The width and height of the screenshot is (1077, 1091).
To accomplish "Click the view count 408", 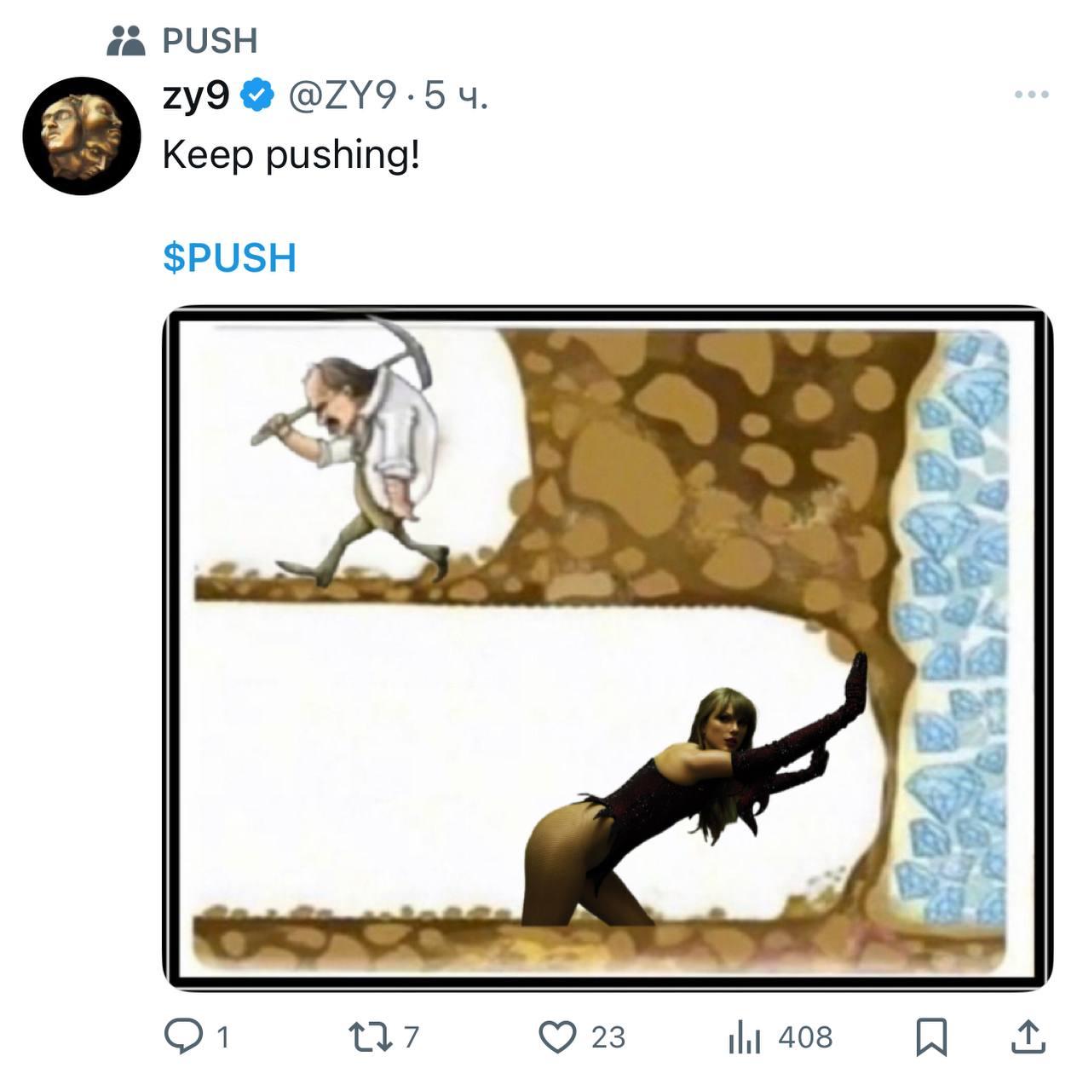I will (805, 1037).
